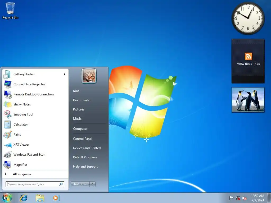271x203 pixels.
Task: Click the Magnifier icon
Action: [x=7, y=165]
